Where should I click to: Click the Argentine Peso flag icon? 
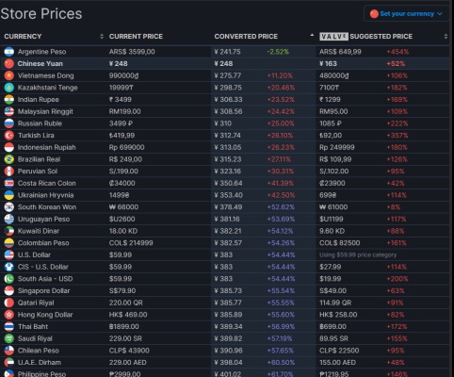point(9,52)
